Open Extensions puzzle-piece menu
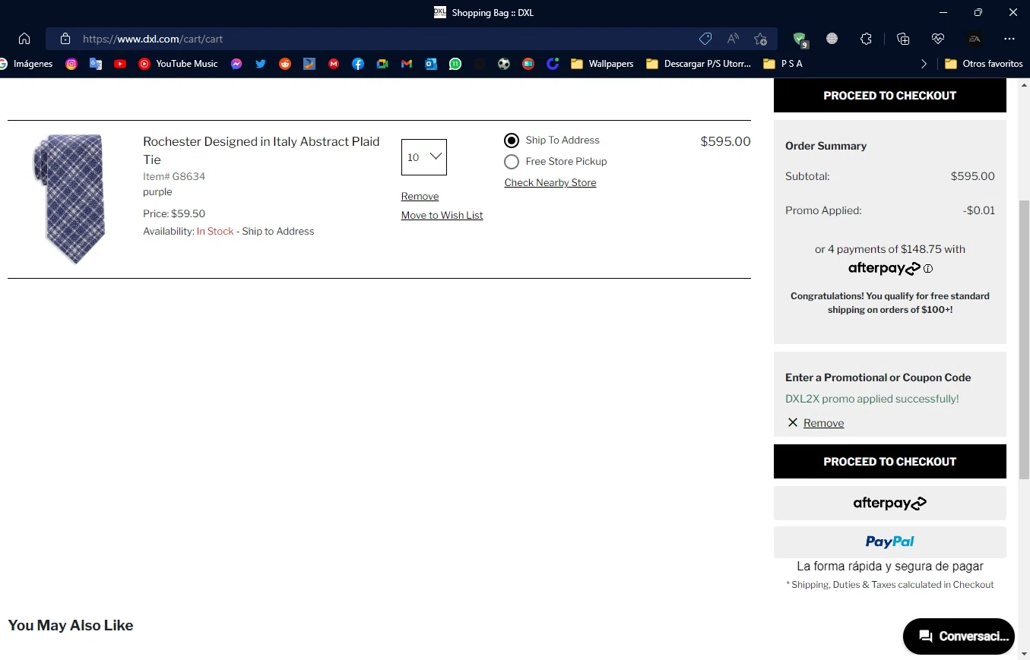This screenshot has width=1030, height=660. [x=866, y=39]
